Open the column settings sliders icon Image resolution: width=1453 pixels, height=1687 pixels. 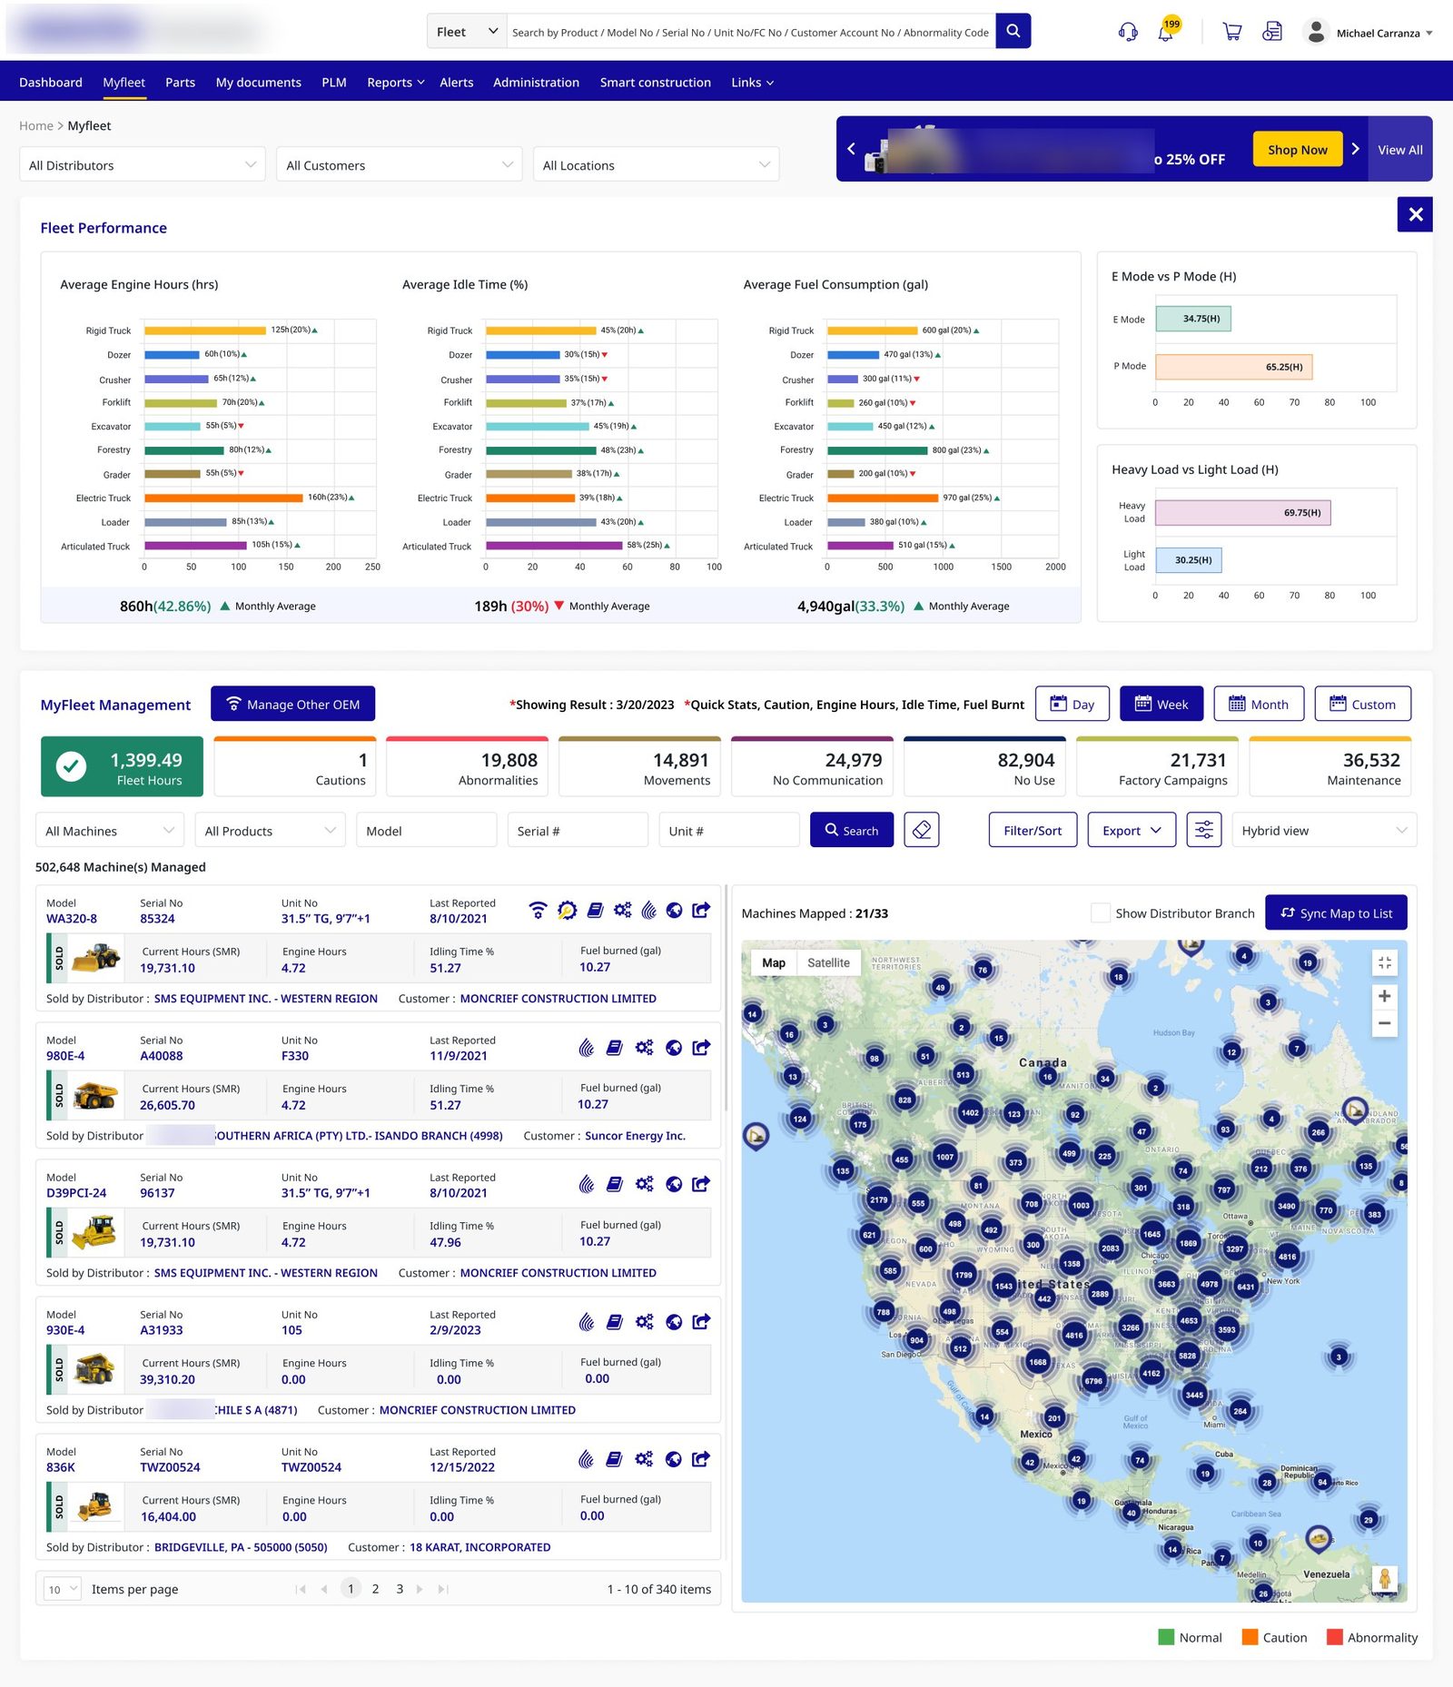tap(1203, 830)
